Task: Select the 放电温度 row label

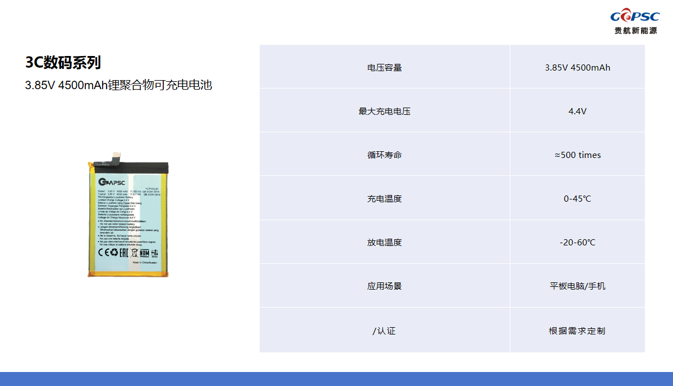Action: [384, 243]
